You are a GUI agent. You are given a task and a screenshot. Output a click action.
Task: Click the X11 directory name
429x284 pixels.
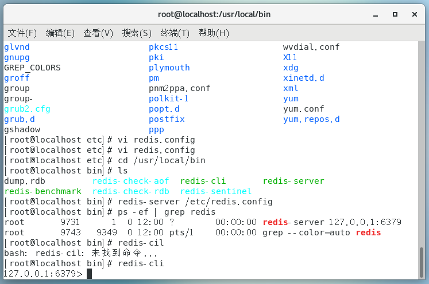point(290,58)
